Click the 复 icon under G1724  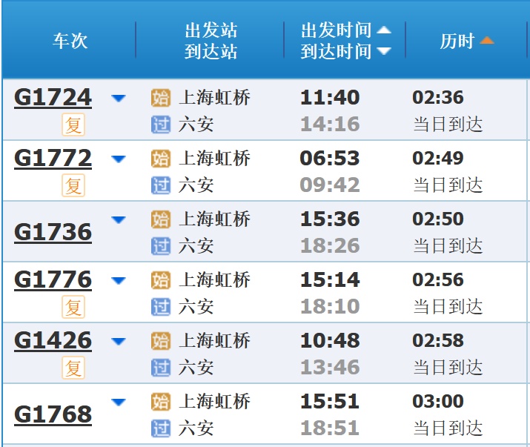point(73,125)
